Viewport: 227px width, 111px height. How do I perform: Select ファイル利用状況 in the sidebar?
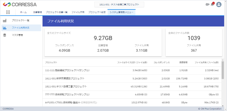[x=21, y=28]
